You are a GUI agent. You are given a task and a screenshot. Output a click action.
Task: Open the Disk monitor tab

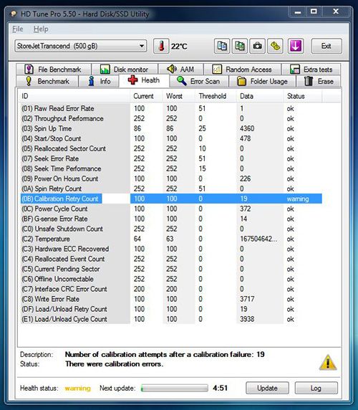click(125, 70)
